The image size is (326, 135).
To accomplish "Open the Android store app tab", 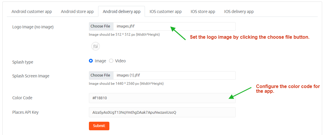I will click(x=77, y=12).
